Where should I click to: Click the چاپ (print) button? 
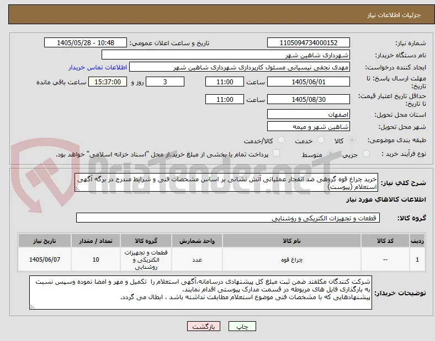pyautogui.click(x=242, y=326)
